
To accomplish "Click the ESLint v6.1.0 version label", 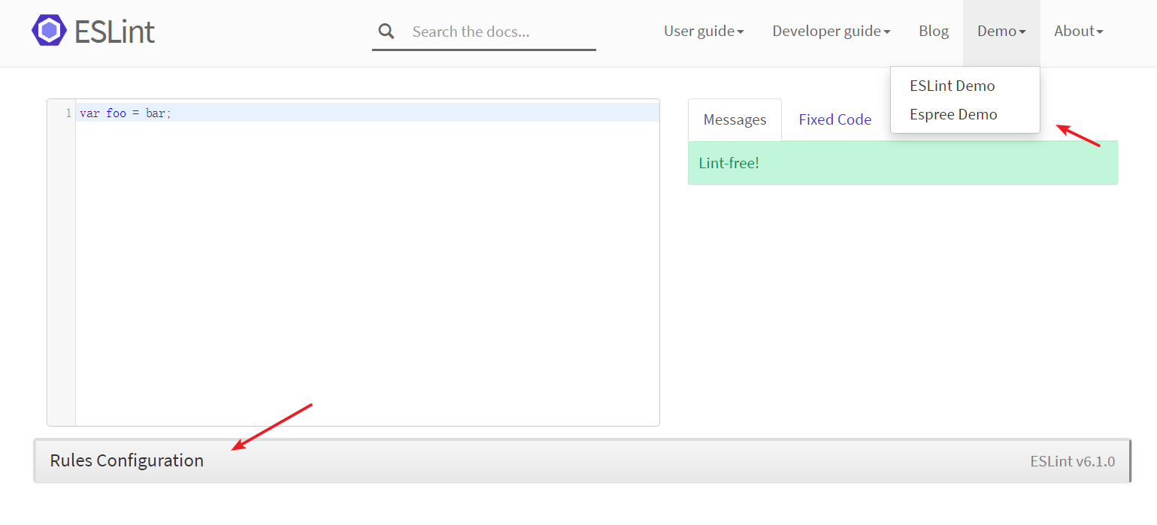I will (1072, 461).
